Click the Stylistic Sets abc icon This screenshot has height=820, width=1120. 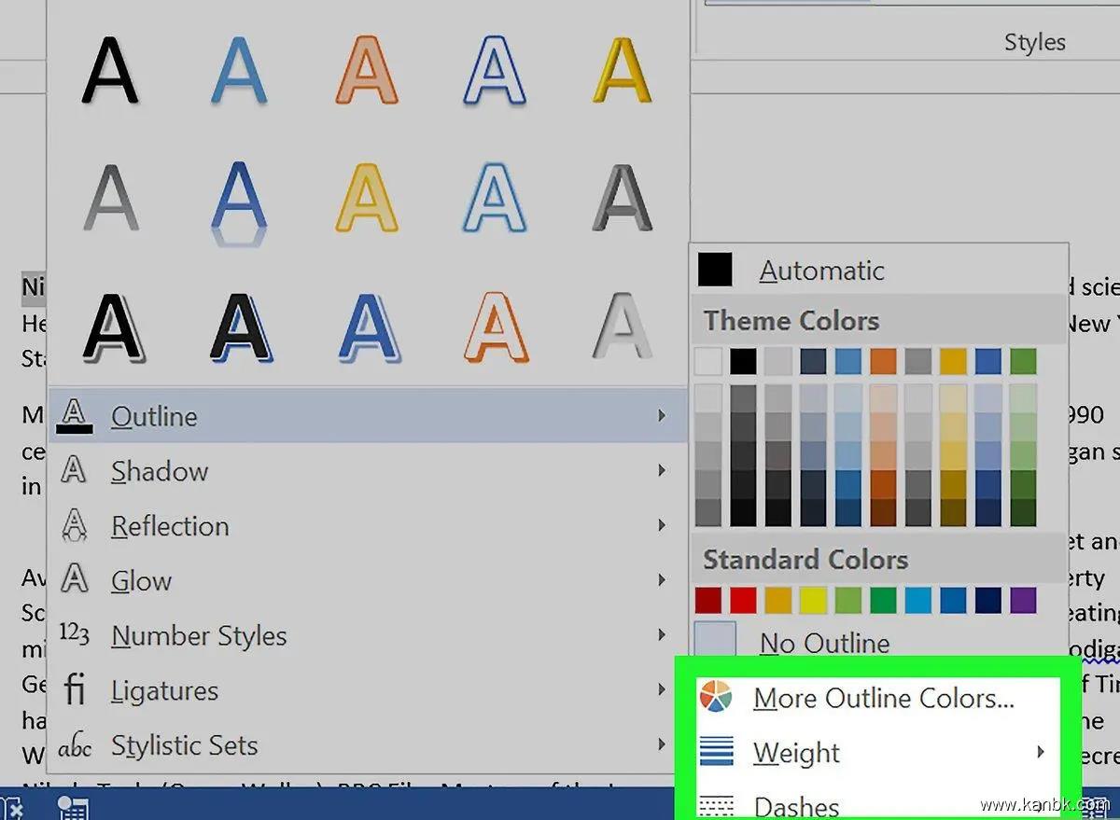[74, 746]
